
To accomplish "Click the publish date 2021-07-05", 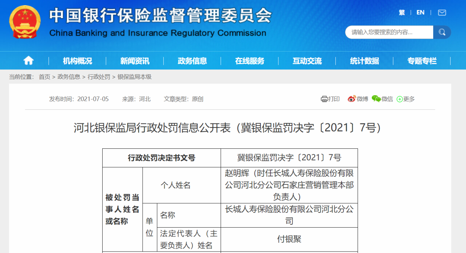I will (x=93, y=99).
